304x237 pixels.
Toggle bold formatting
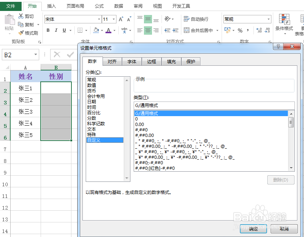tap(48, 30)
